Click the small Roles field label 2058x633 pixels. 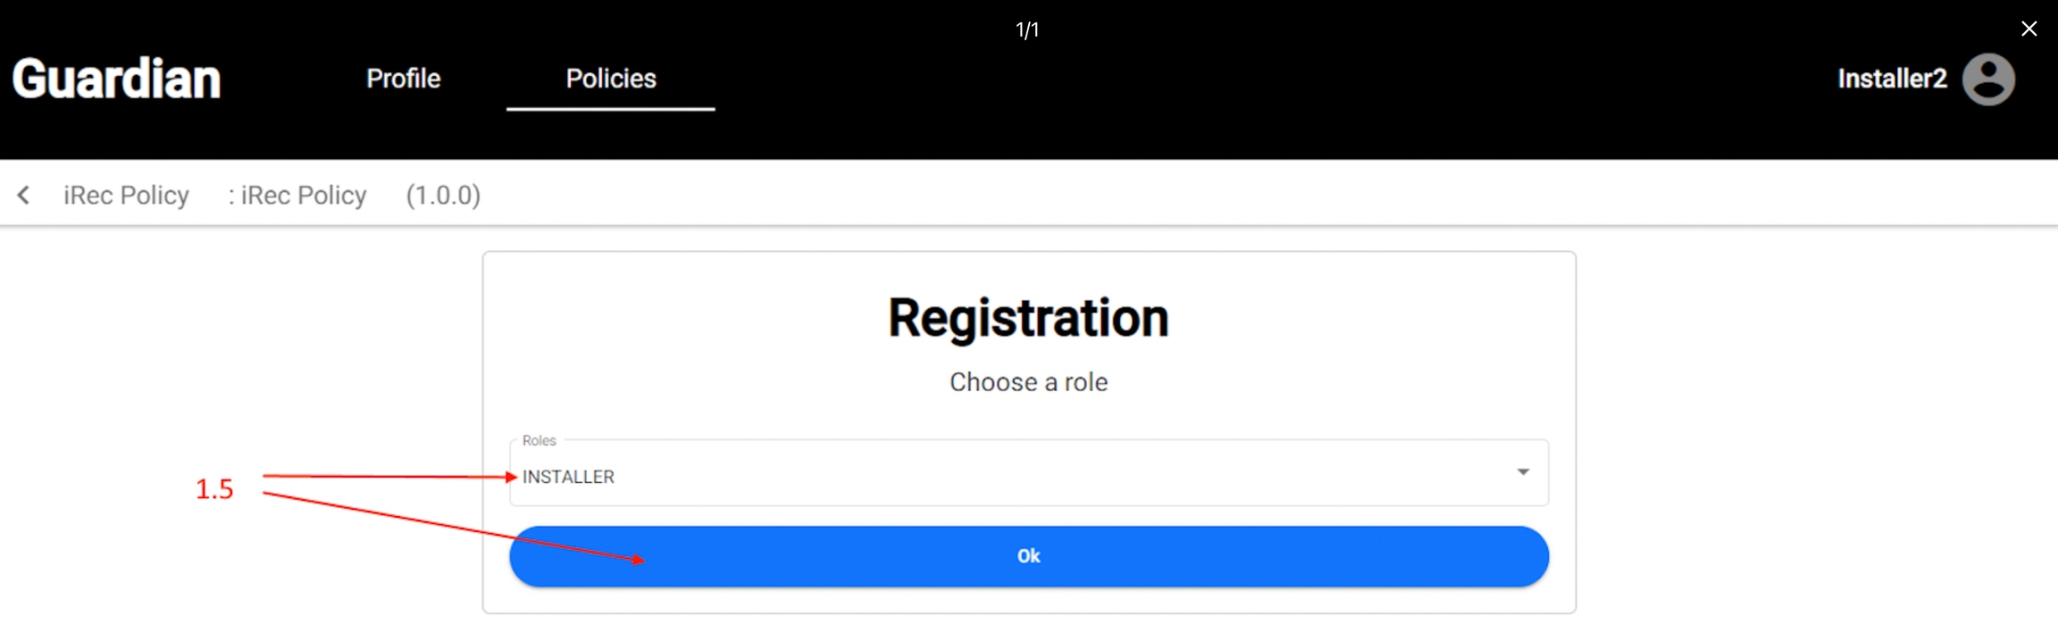(539, 440)
